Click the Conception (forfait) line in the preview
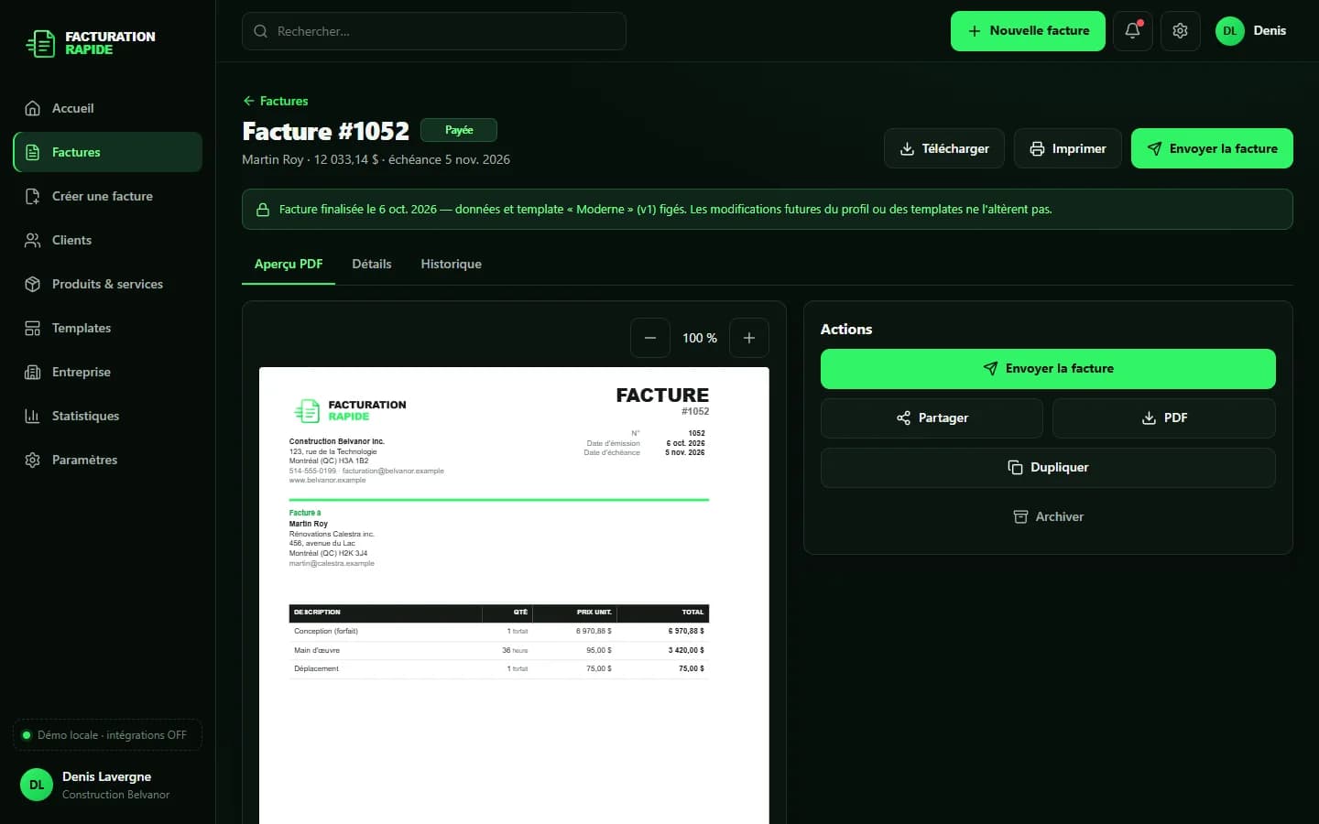The height and width of the screenshot is (824, 1319). tap(499, 632)
